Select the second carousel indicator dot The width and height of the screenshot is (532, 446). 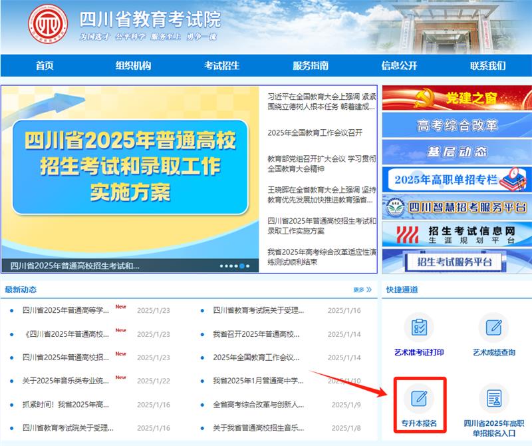[x=226, y=266]
